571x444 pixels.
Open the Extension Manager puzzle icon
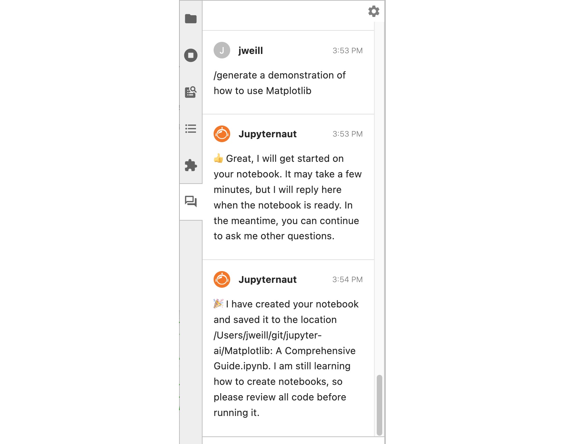click(x=190, y=165)
